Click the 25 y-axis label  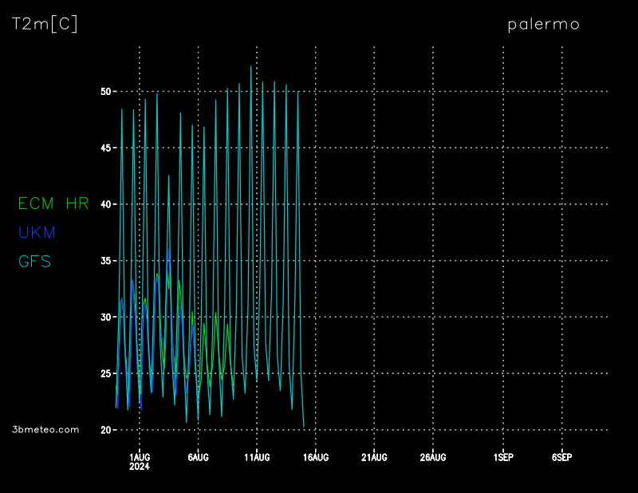click(x=105, y=373)
